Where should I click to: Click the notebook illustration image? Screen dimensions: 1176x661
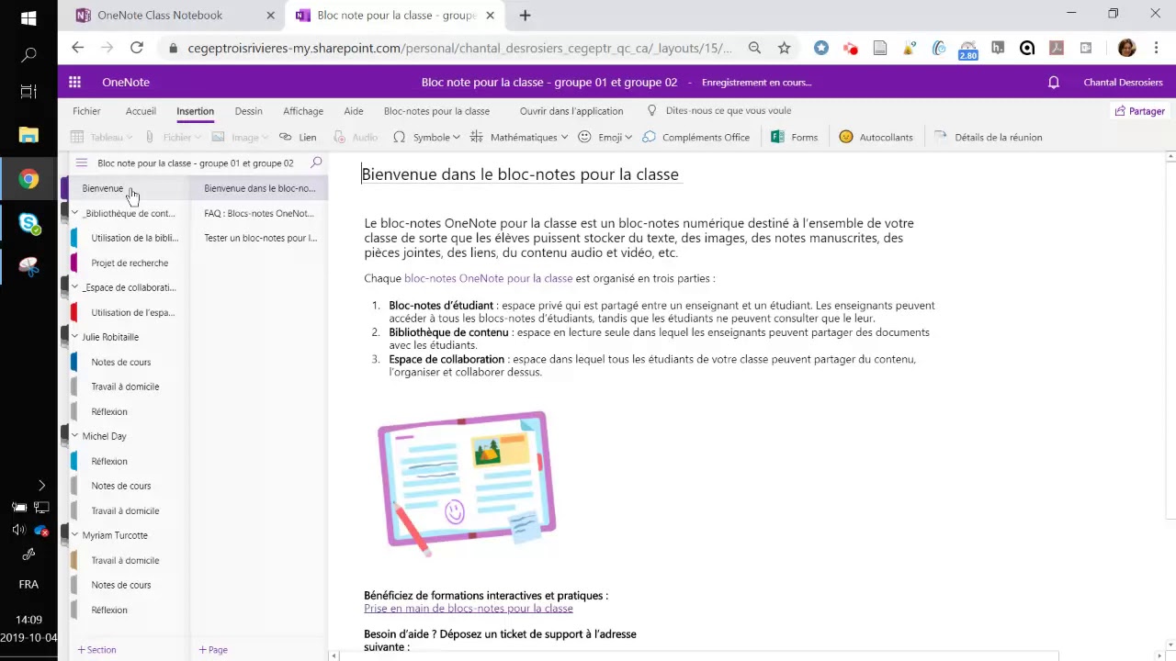467,482
